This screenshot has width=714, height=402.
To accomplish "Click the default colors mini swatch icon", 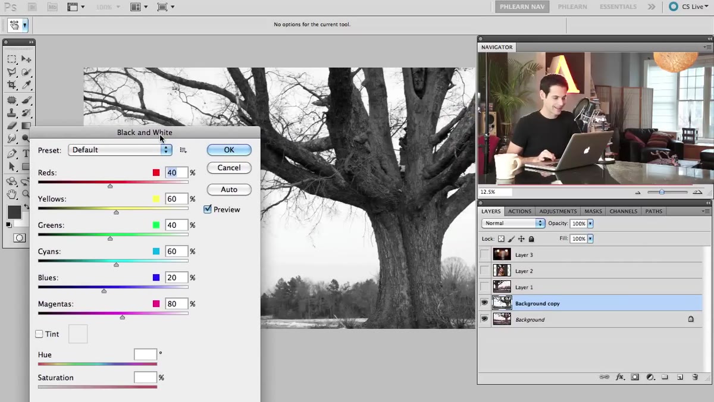I will tap(9, 225).
